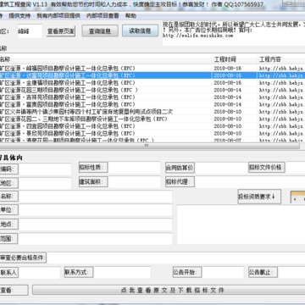Click the 查看 button at bottom left
305x305 pixels.
[14, 290]
